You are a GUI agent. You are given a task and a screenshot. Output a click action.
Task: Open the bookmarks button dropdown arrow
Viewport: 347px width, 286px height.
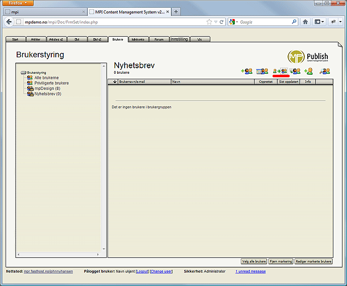pos(323,22)
